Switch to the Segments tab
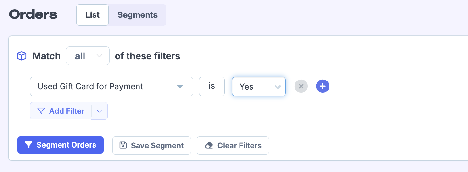468x172 pixels. click(137, 15)
